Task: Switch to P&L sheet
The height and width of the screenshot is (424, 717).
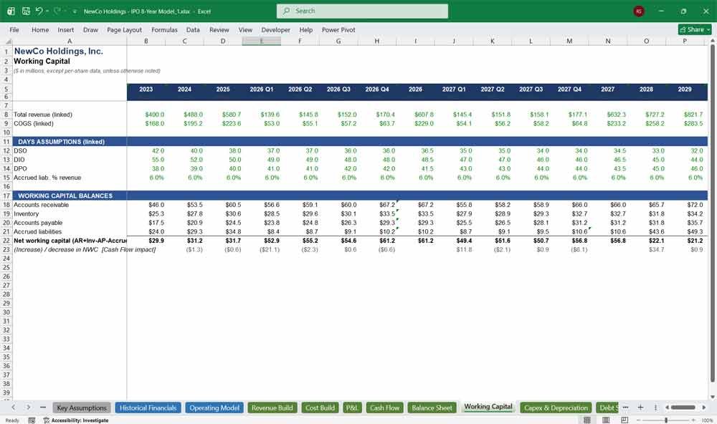Action: [x=351, y=408]
